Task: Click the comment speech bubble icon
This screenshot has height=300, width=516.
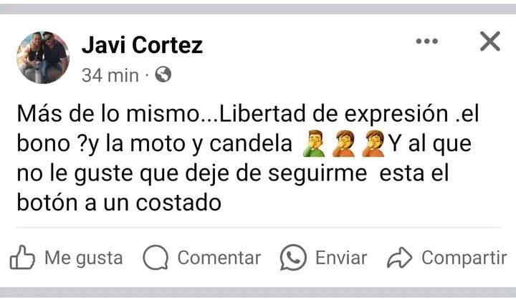Action: pyautogui.click(x=156, y=258)
